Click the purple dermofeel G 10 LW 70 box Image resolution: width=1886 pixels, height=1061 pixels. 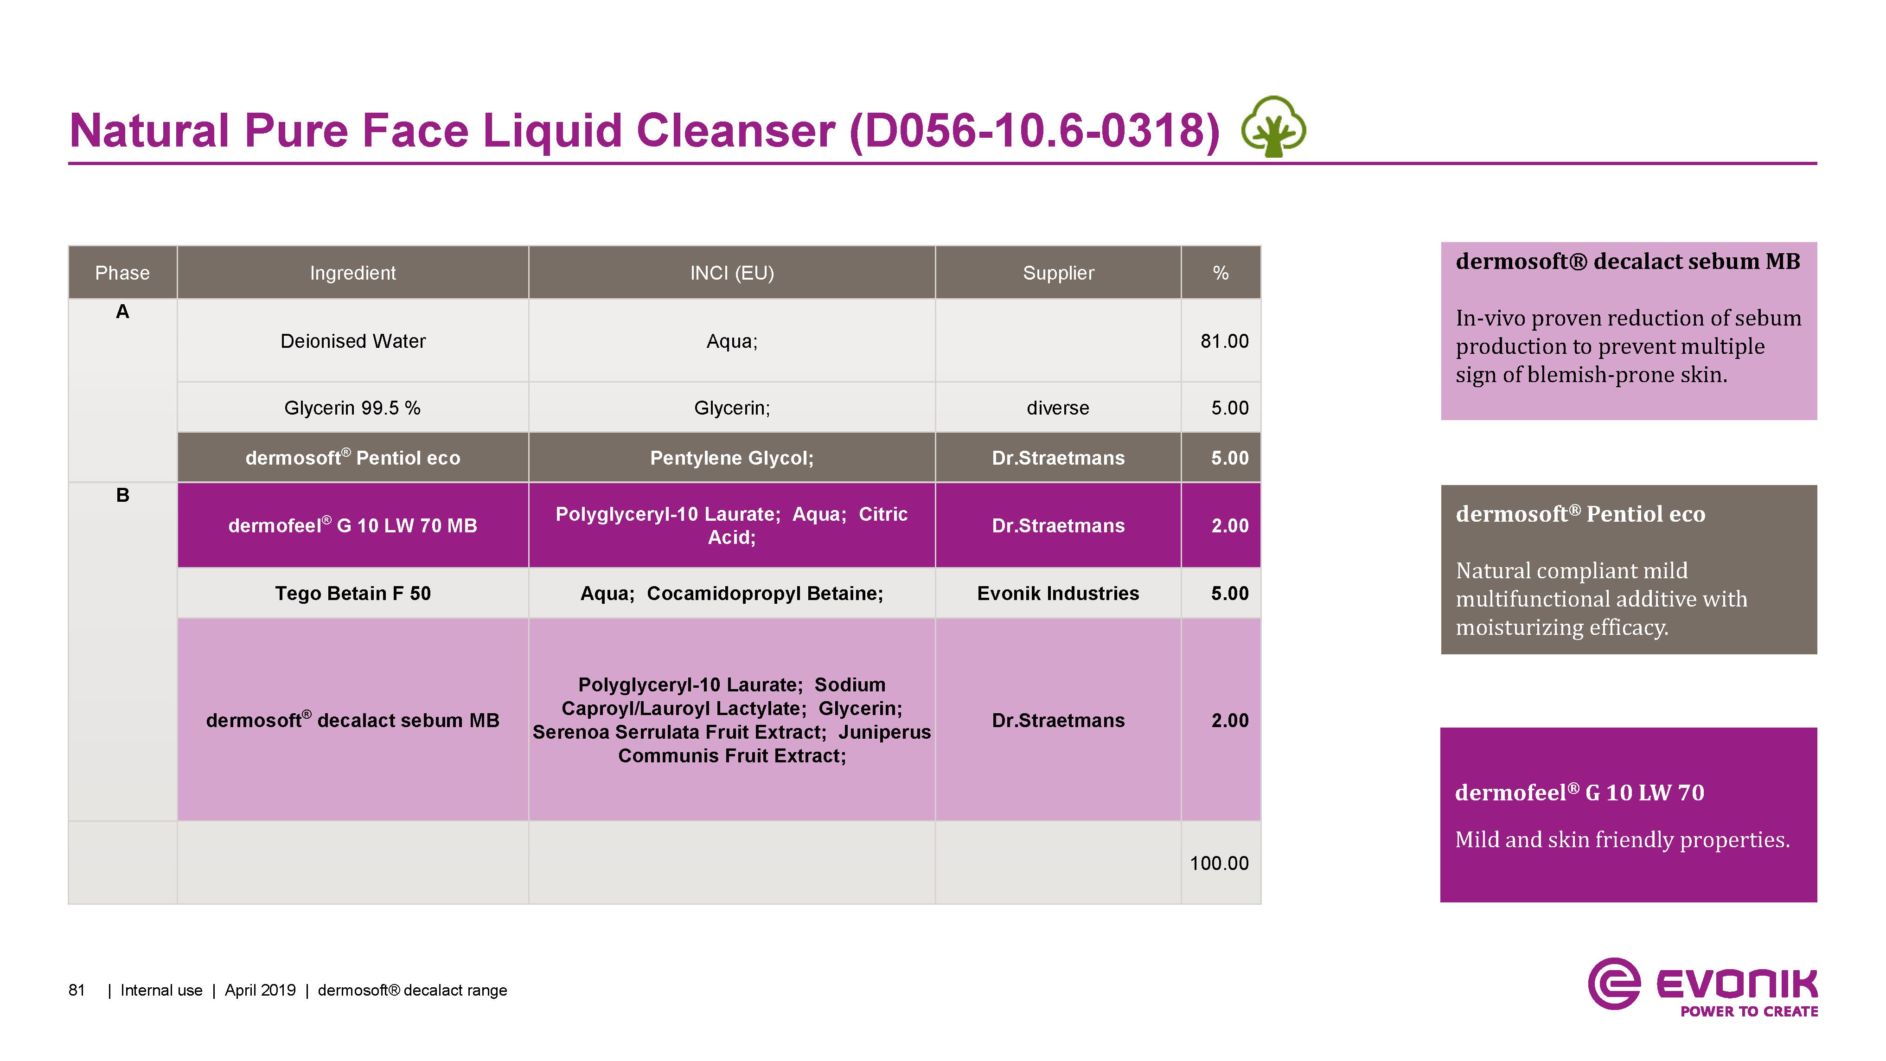(x=1628, y=814)
